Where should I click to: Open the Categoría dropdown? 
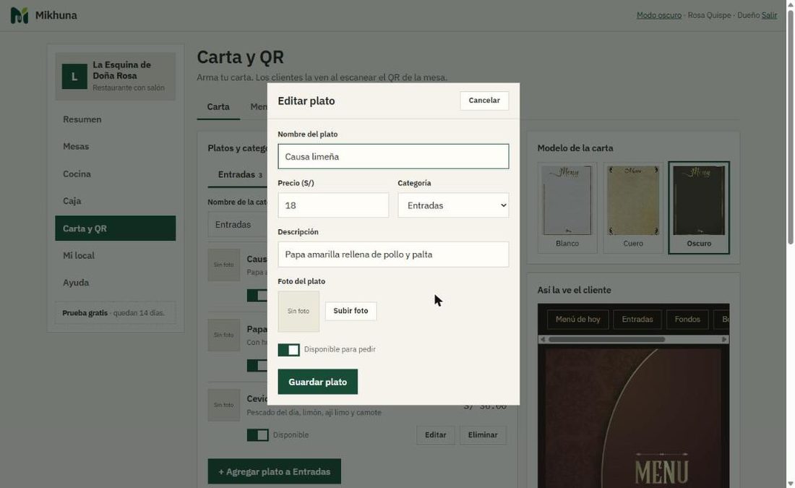pos(453,205)
